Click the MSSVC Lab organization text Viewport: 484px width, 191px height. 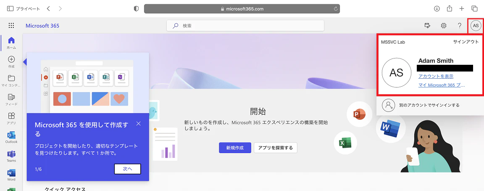393,42
